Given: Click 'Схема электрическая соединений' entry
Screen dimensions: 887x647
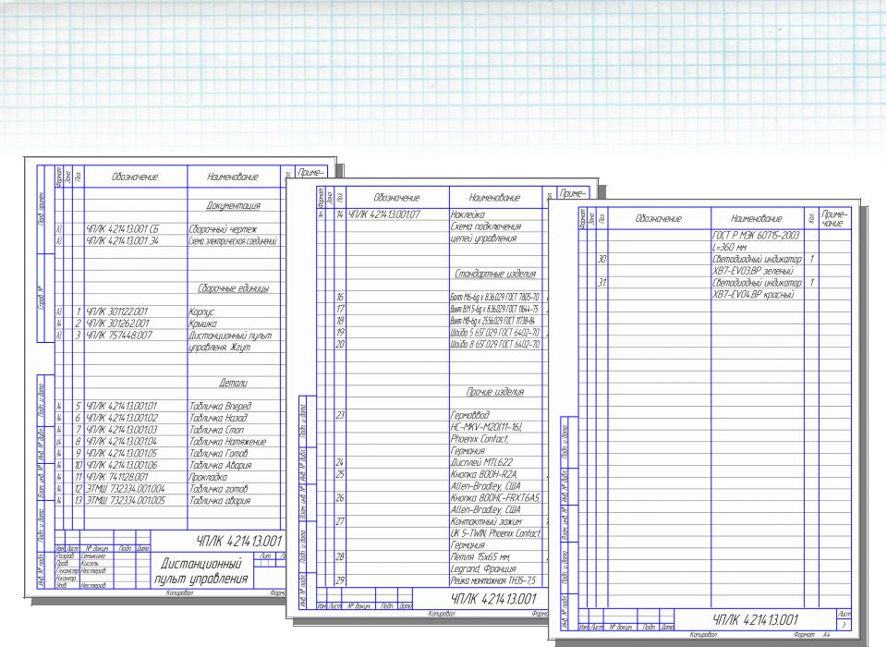Looking at the screenshot, I should [x=233, y=241].
